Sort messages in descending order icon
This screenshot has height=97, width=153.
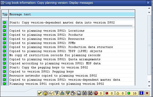coord(68,93)
